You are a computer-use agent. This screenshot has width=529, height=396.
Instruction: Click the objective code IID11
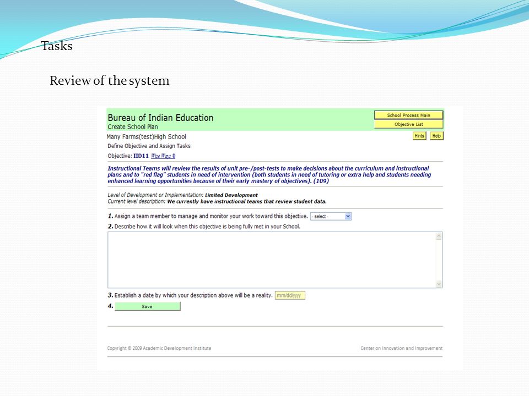141,156
